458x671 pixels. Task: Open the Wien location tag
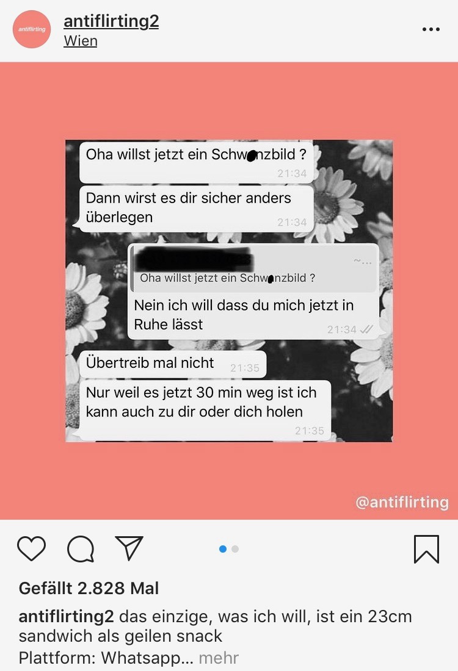[x=81, y=41]
